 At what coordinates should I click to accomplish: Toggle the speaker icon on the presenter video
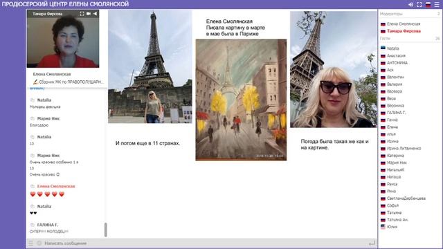tap(96, 14)
